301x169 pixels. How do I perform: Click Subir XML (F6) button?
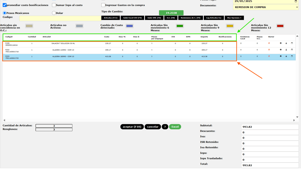pyautogui.click(x=154, y=18)
